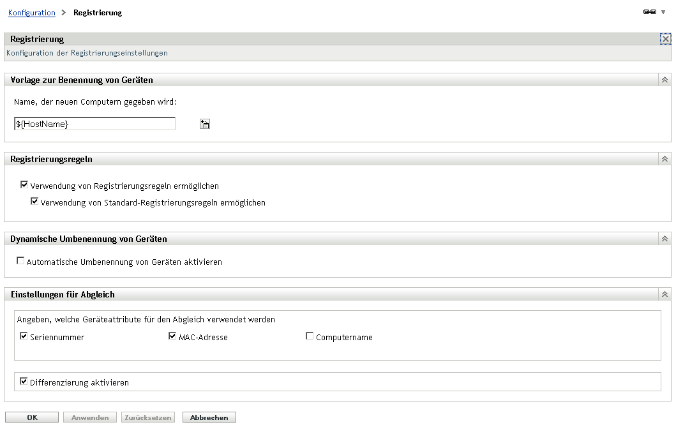Collapse the Registrierungsregeln section

(664, 158)
